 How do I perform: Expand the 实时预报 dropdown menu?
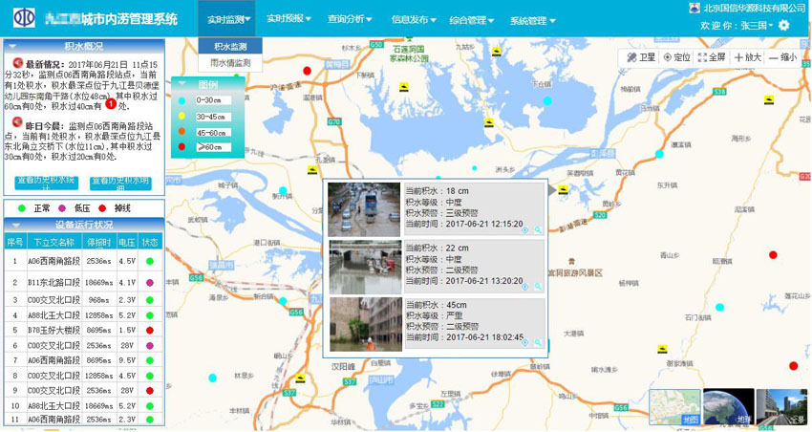point(288,19)
